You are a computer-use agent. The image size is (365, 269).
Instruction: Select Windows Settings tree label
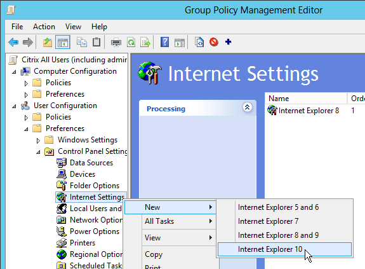88,140
